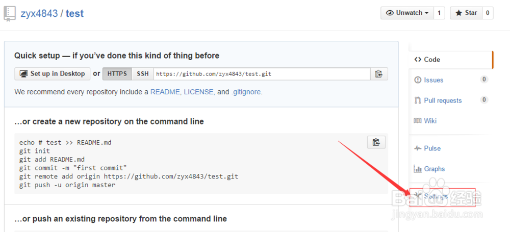Switch clone protocol to SSH
Image resolution: width=510 pixels, height=232 pixels.
tap(143, 74)
